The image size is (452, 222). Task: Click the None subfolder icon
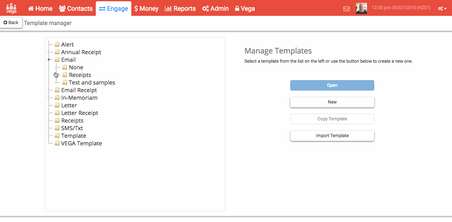[x=65, y=67]
